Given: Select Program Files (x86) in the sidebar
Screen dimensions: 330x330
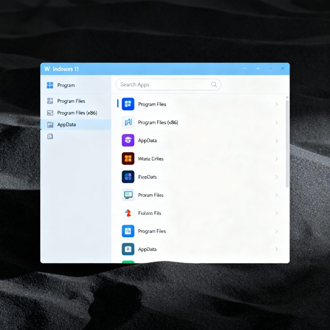Looking at the screenshot, I should click(x=76, y=113).
